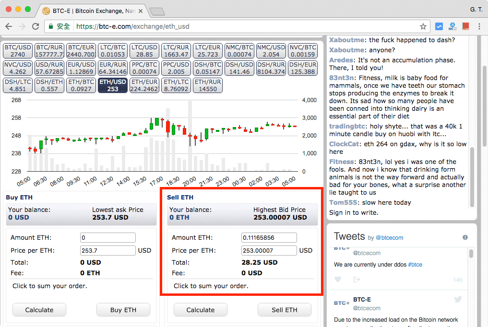Select the BTC/USD trading pair
Image resolution: width=488 pixels, height=327 pixels.
click(18, 51)
